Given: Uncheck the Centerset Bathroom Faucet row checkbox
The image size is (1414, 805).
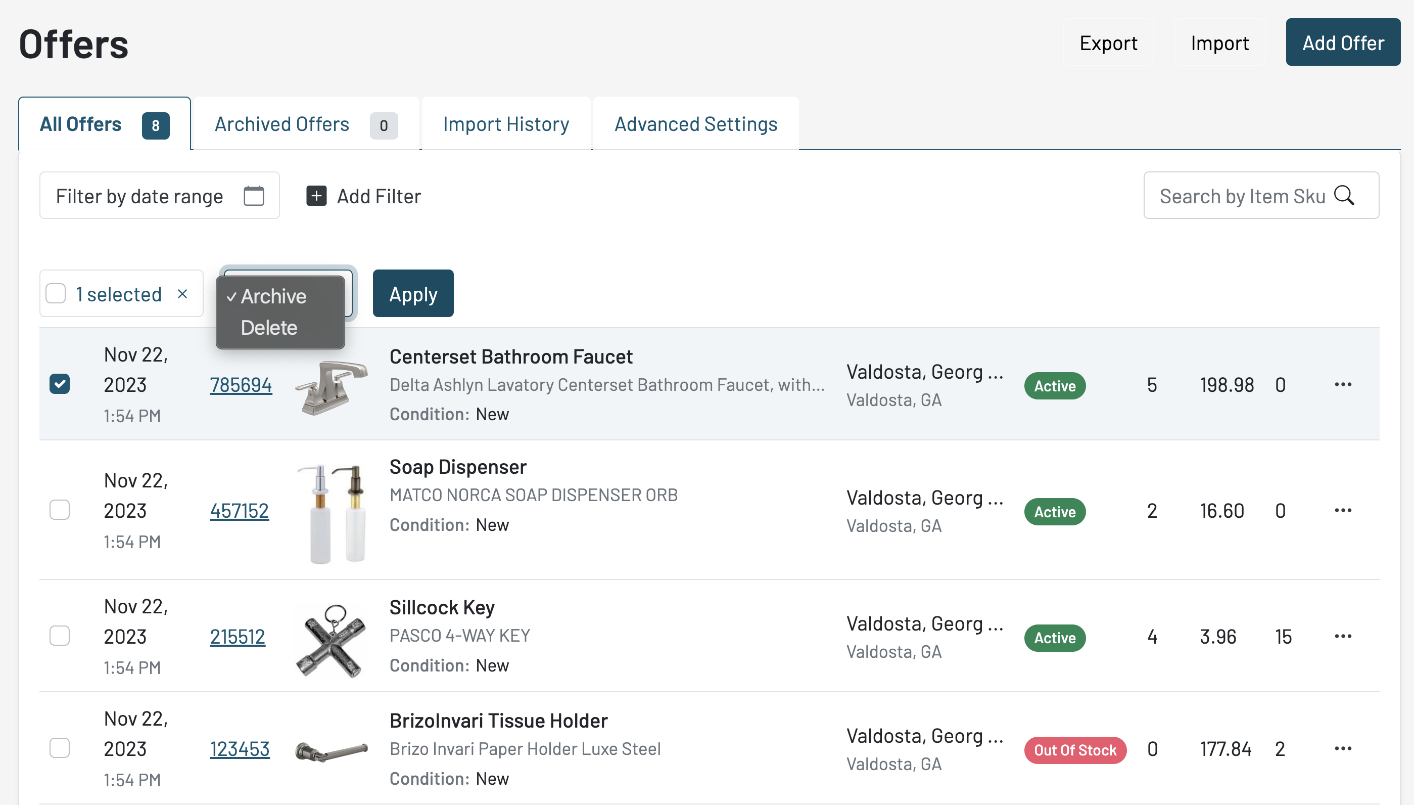Looking at the screenshot, I should click(x=60, y=384).
